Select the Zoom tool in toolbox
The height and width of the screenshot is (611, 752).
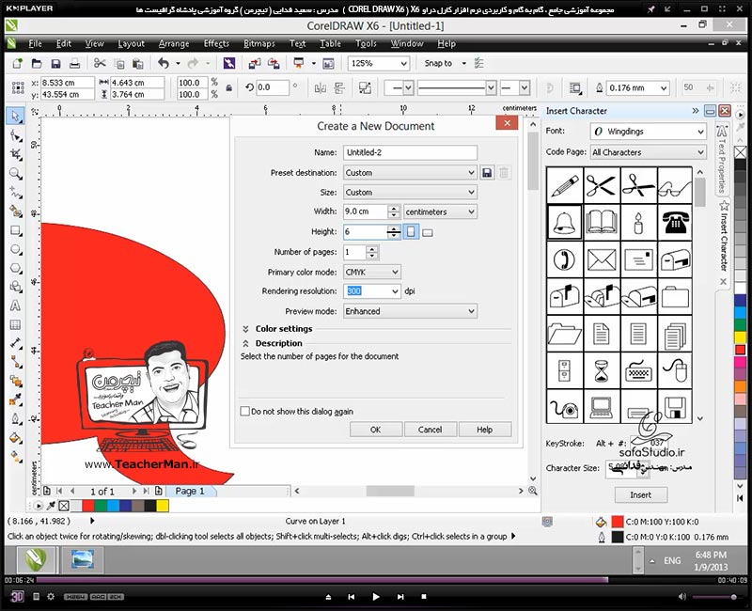pyautogui.click(x=15, y=173)
